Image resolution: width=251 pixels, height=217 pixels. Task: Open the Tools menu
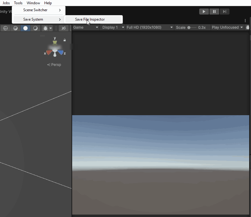pyautogui.click(x=18, y=3)
